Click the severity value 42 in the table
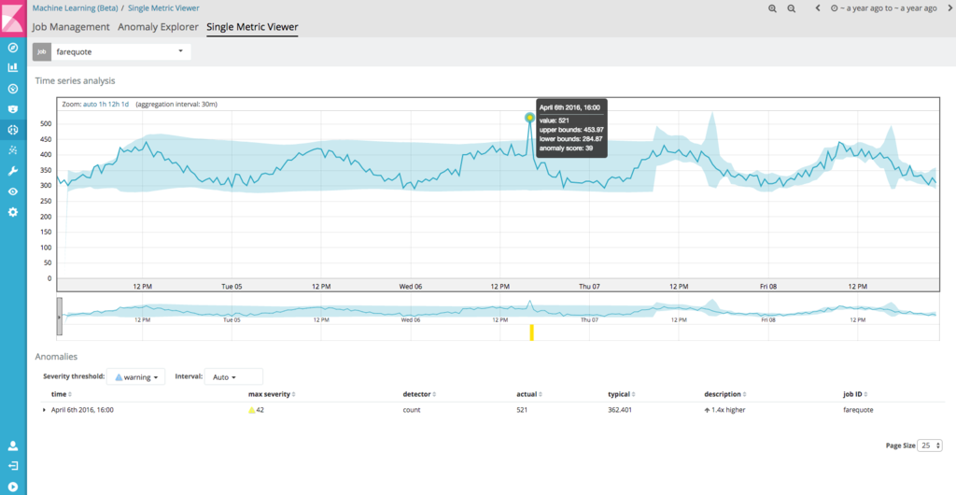This screenshot has height=495, width=956. point(260,410)
